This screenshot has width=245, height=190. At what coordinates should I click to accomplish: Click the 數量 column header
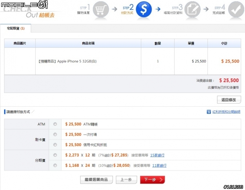tap(158, 43)
